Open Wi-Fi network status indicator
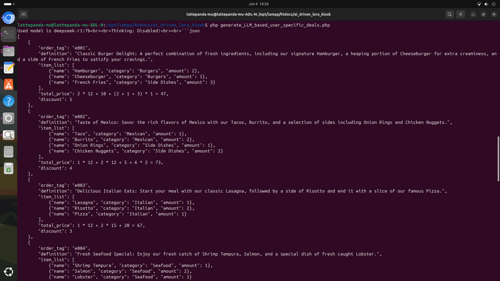Screen dimensions: 500x281 click(479, 4)
